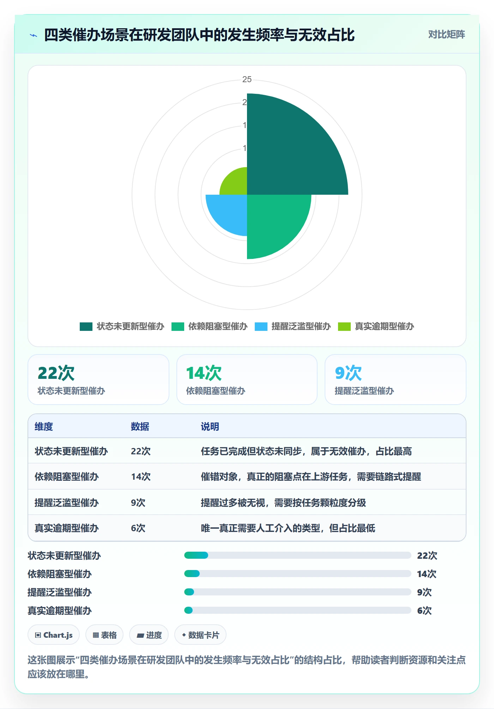Image resolution: width=494 pixels, height=709 pixels.
Task: Click the lightning bolt icon beside the title
Action: pos(34,35)
